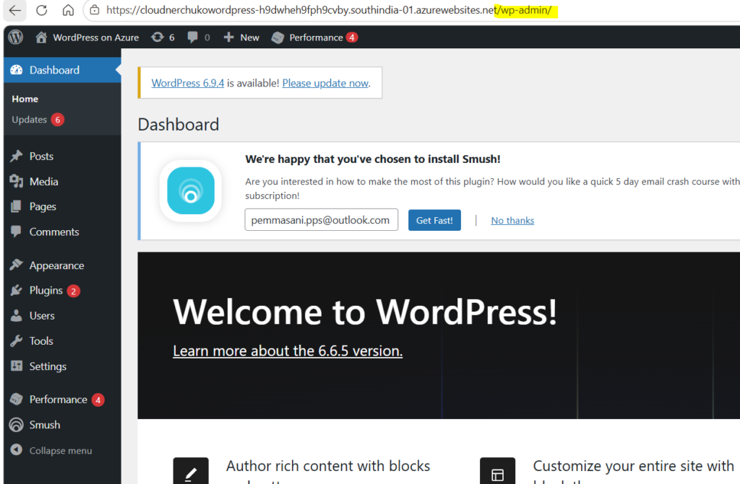Click the Pages icon in sidebar
This screenshot has height=484, width=740.
click(x=17, y=206)
